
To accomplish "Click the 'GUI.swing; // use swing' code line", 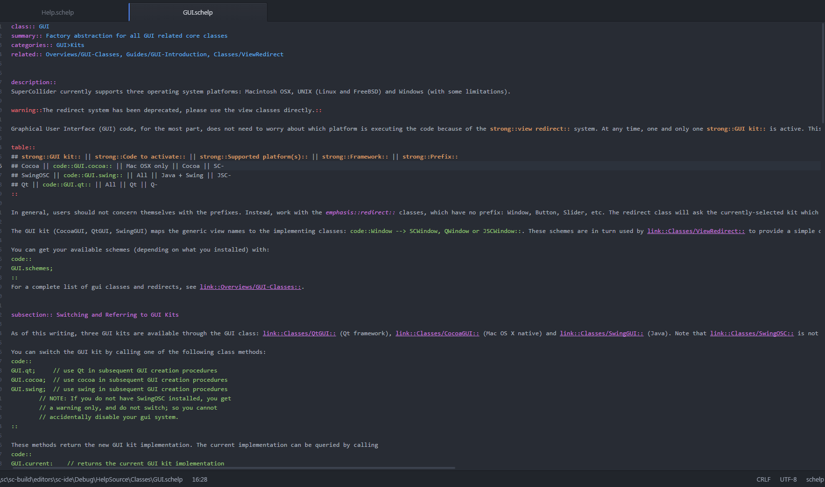I will click(x=119, y=389).
